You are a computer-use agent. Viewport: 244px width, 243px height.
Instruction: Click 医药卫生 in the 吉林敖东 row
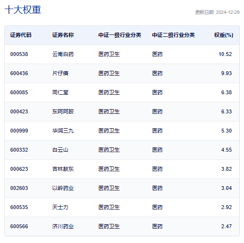109,169
